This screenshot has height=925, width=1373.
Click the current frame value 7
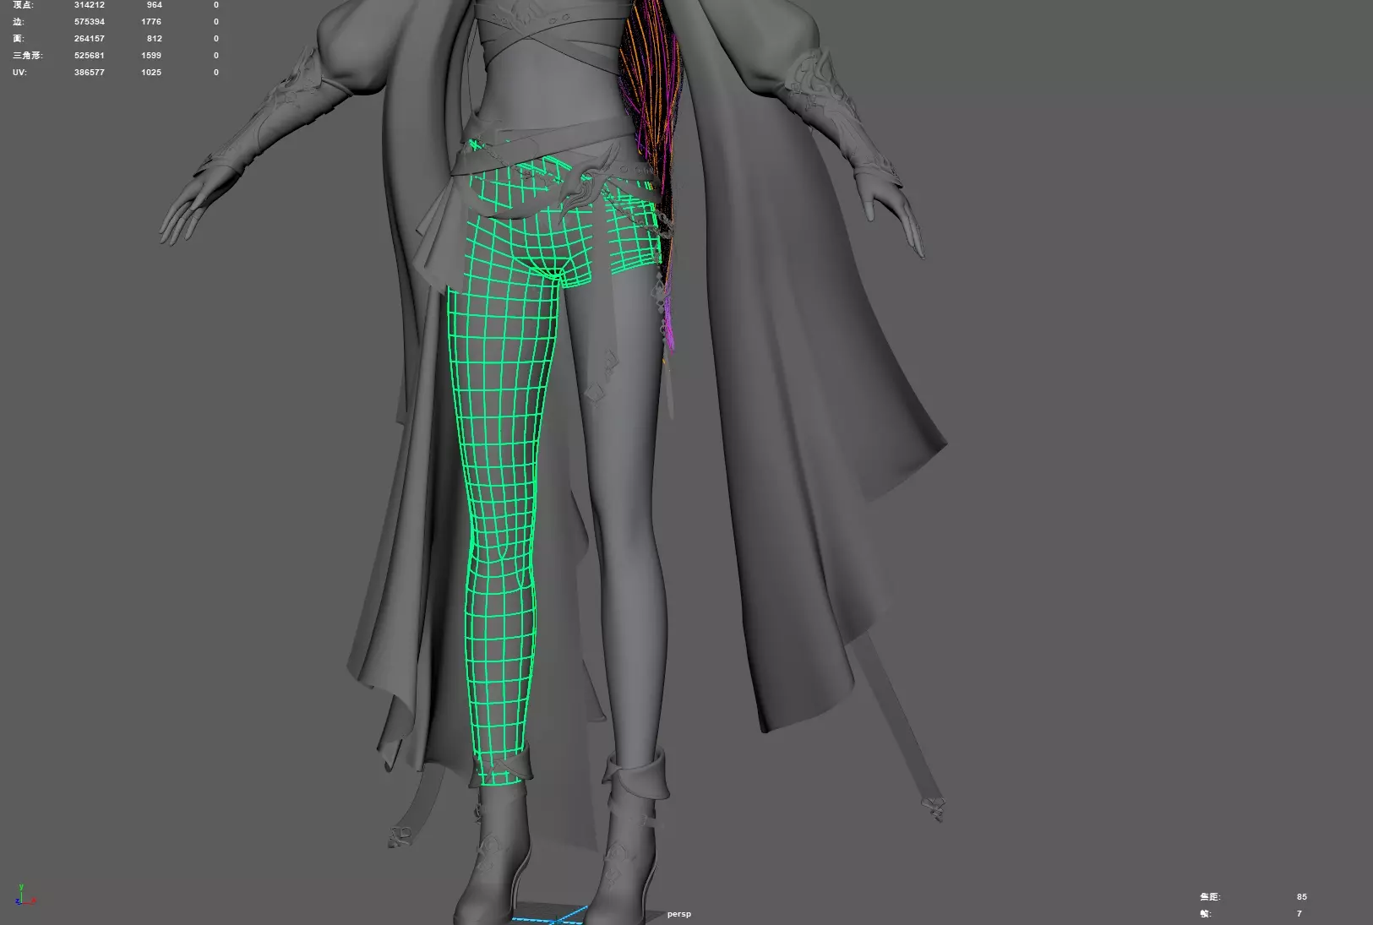(1299, 914)
